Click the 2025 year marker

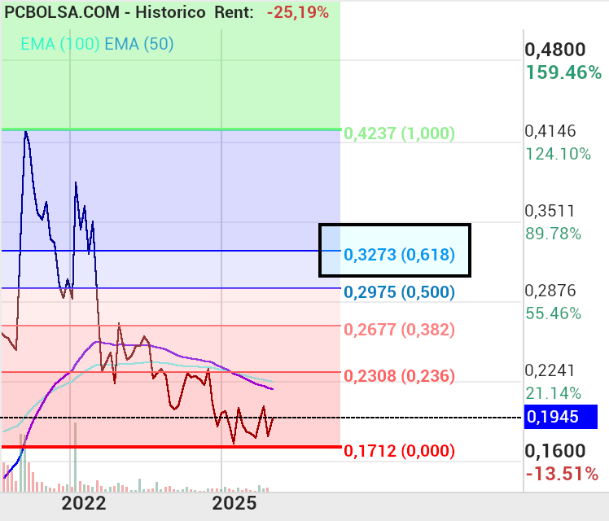click(234, 504)
